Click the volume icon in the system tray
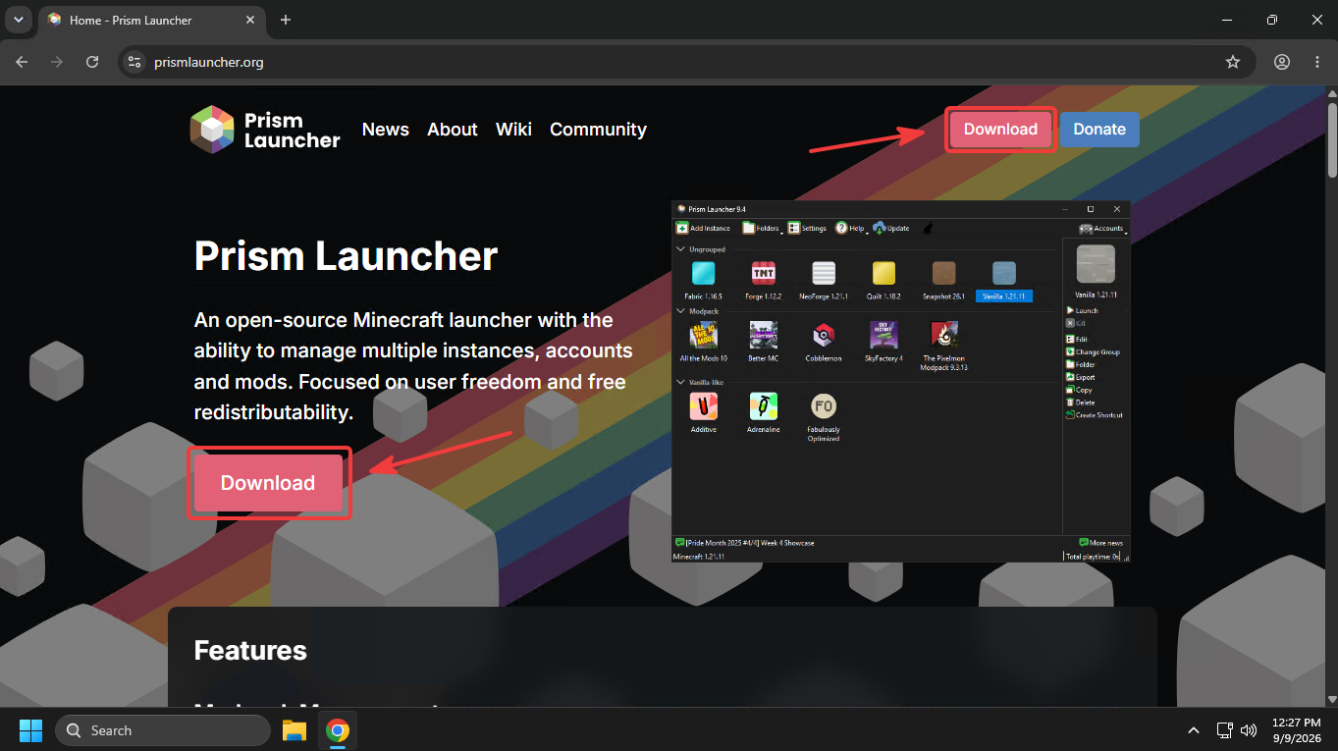 (1249, 730)
